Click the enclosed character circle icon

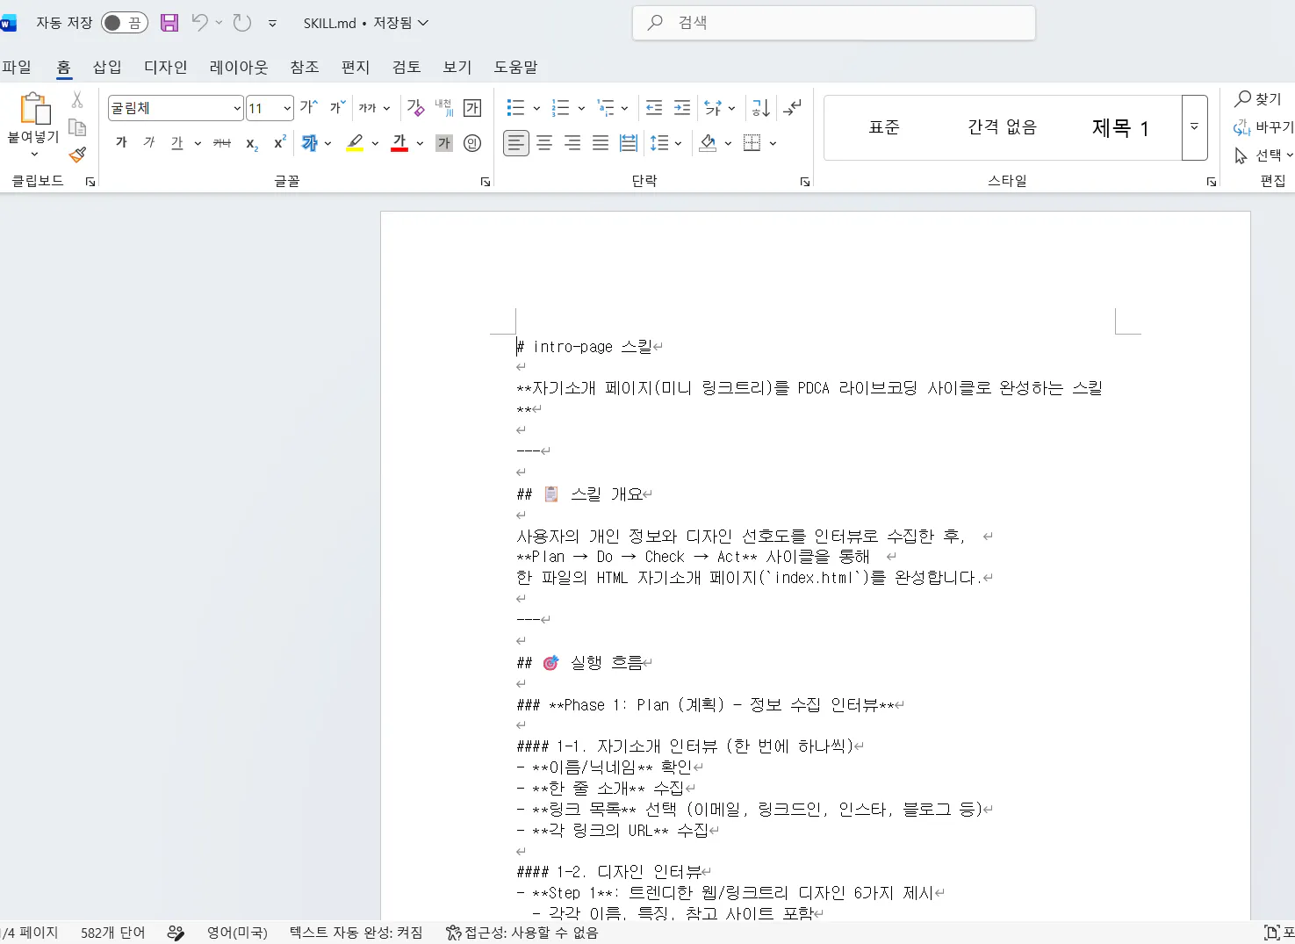pyautogui.click(x=472, y=143)
